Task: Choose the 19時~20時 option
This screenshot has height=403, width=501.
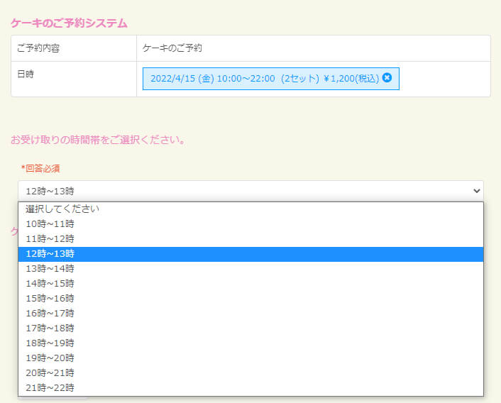Action: pyautogui.click(x=50, y=358)
